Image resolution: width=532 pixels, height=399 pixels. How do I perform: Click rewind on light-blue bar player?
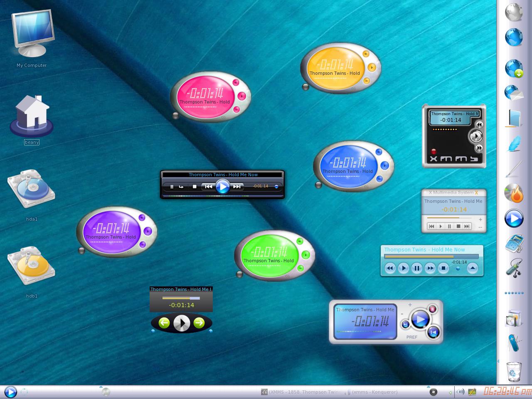(390, 268)
